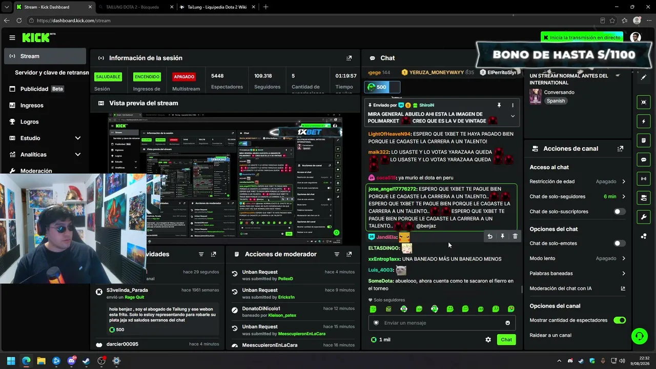Open Discord from the Windows taskbar
The image size is (656, 369).
(71, 361)
